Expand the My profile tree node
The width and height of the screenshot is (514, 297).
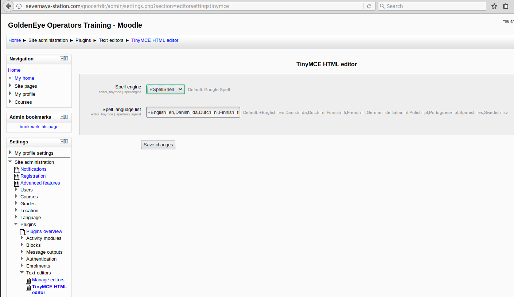pyautogui.click(x=10, y=94)
